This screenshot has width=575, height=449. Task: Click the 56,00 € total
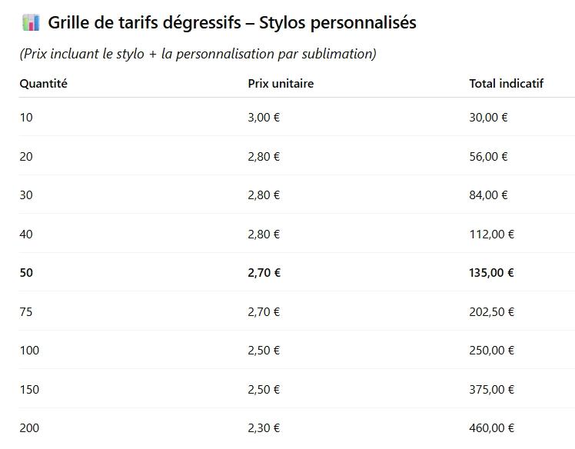[x=488, y=157]
